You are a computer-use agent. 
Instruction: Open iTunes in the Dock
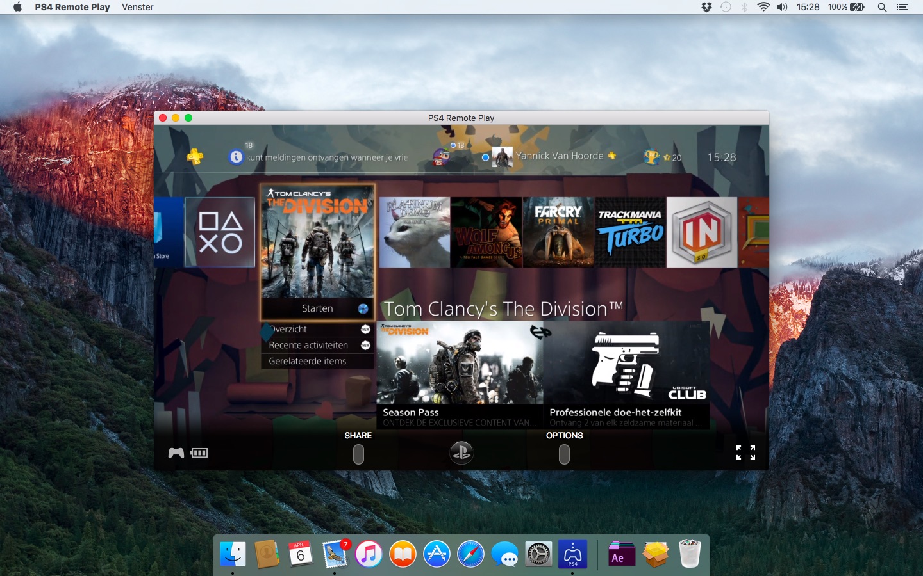pyautogui.click(x=369, y=554)
